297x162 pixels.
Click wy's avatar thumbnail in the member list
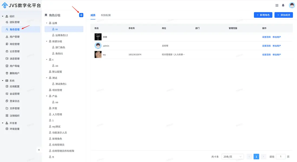[98, 54]
